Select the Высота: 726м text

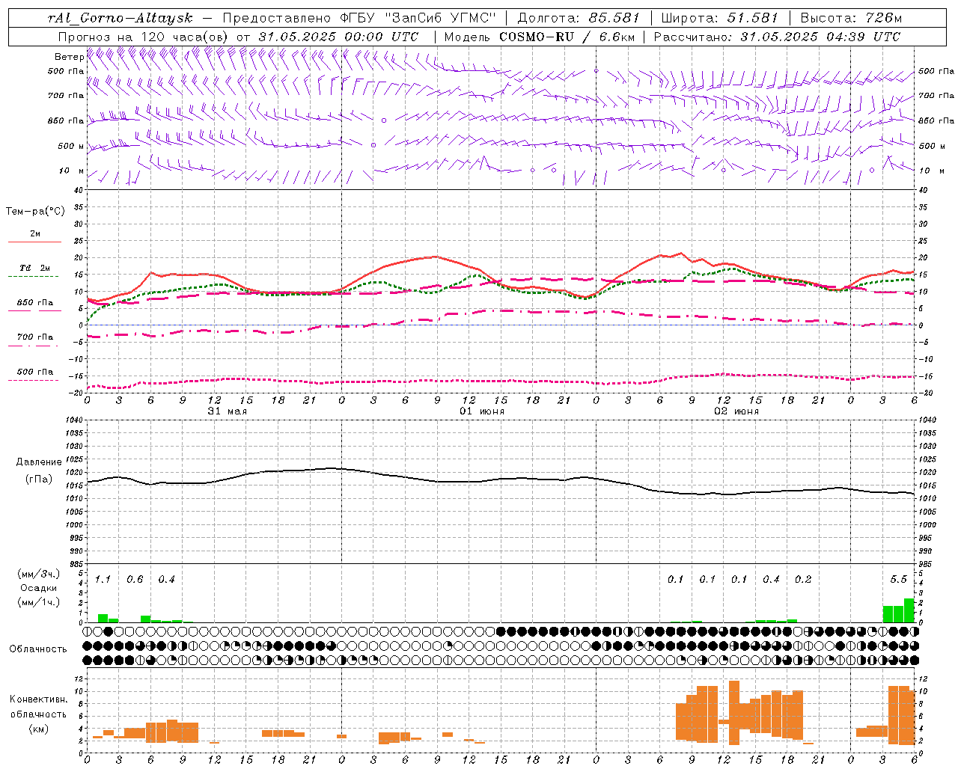(851, 18)
